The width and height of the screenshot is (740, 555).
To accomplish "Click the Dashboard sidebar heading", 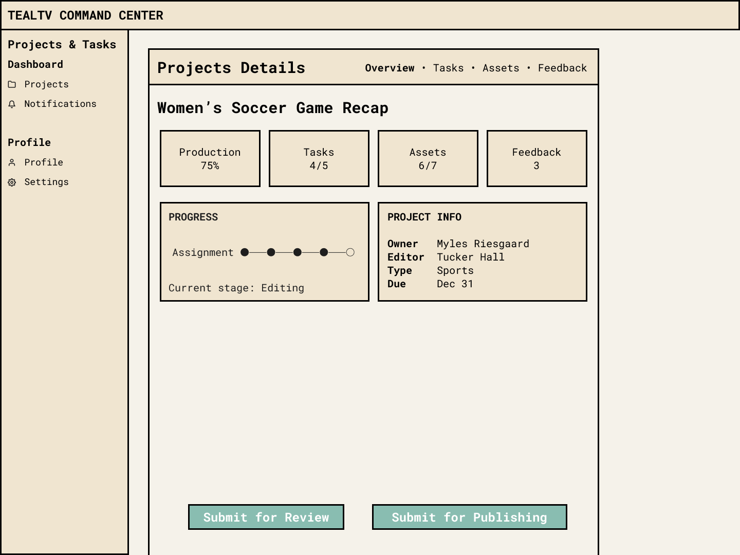I will click(35, 64).
